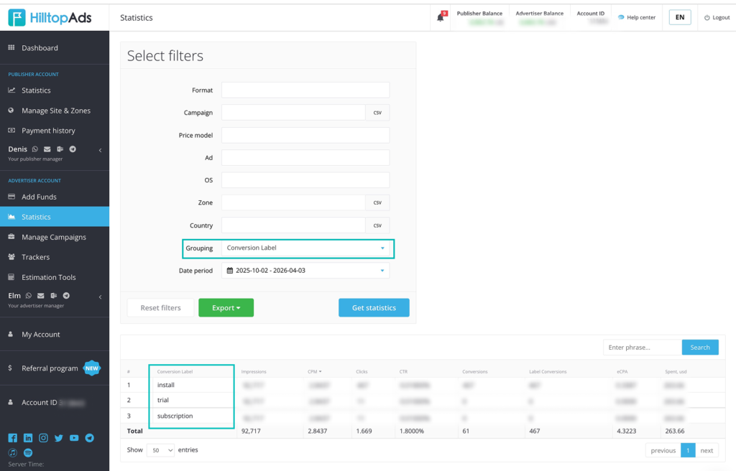The width and height of the screenshot is (736, 471).
Task: Message Elm via WhatsApp icon
Action: coord(29,296)
